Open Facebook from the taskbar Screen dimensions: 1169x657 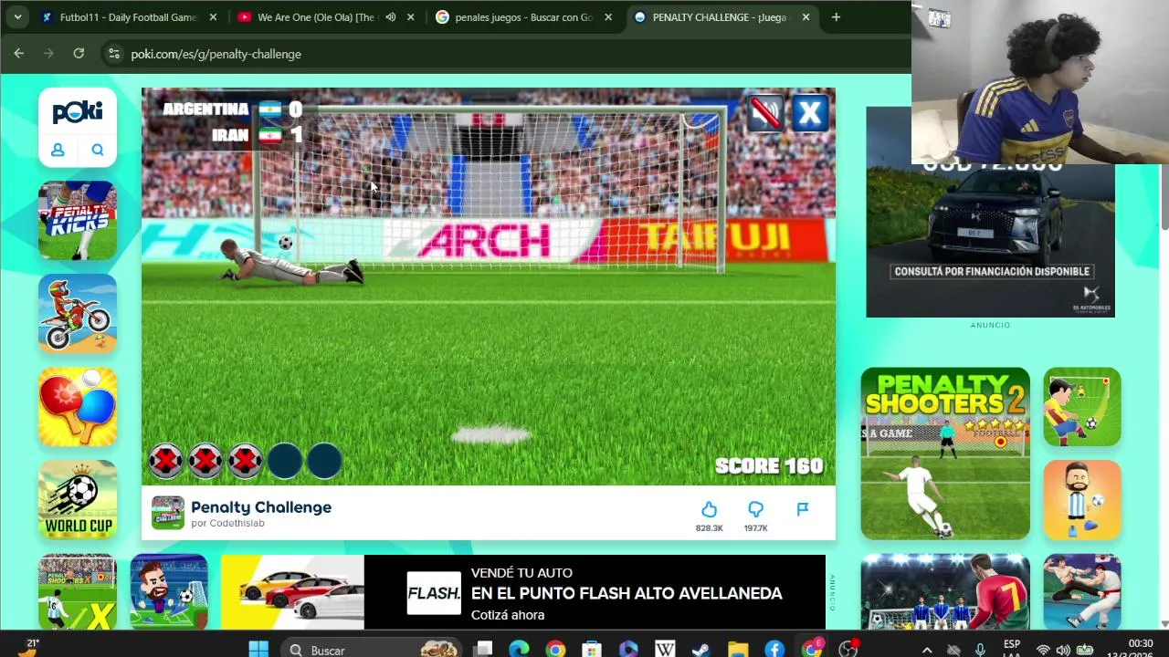coord(774,650)
